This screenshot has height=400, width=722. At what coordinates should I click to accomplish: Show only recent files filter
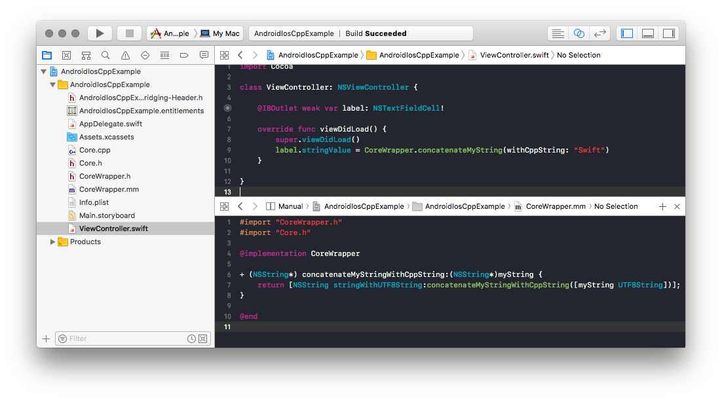[x=191, y=338]
